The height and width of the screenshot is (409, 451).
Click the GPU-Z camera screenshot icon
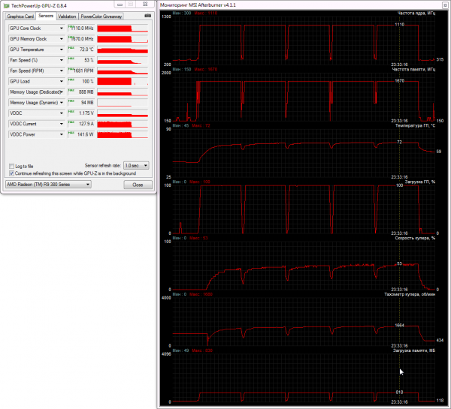tap(147, 16)
